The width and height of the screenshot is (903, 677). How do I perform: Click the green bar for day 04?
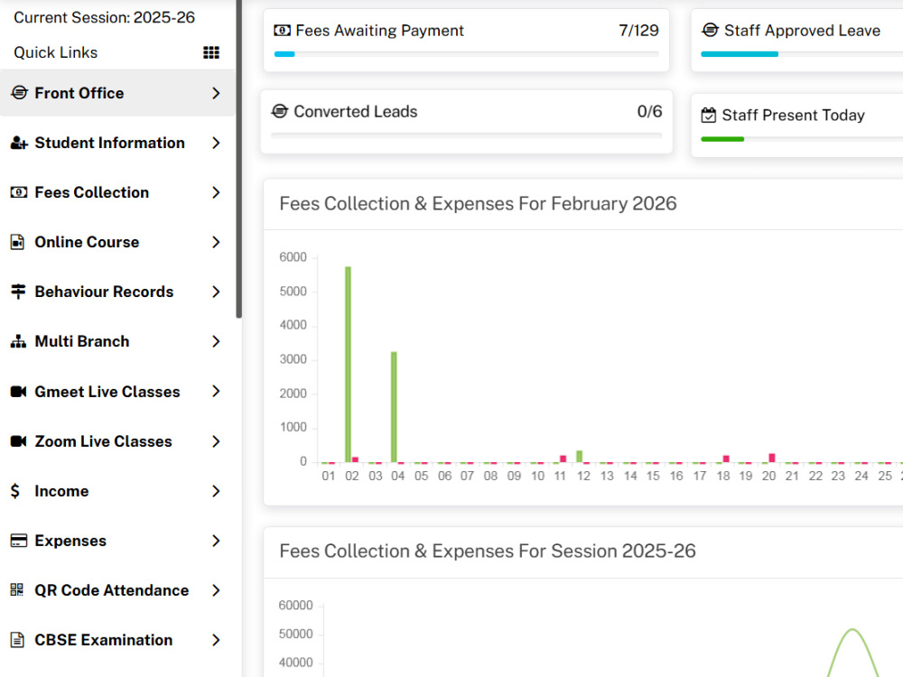(394, 407)
